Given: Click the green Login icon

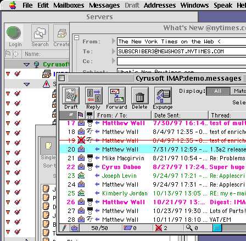Looking at the screenshot, I should (14, 33).
